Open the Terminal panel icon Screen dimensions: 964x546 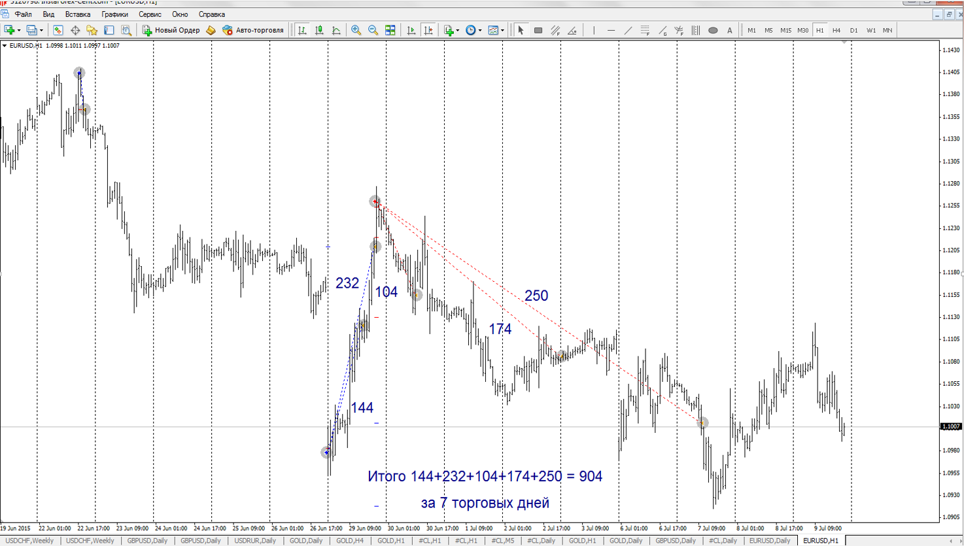[x=109, y=30]
